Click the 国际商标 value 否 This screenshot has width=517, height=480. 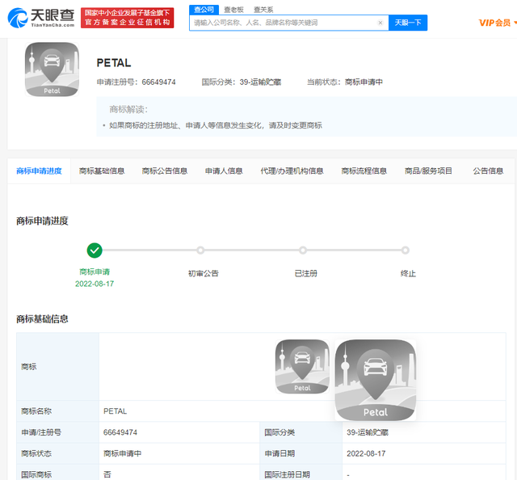(107, 474)
